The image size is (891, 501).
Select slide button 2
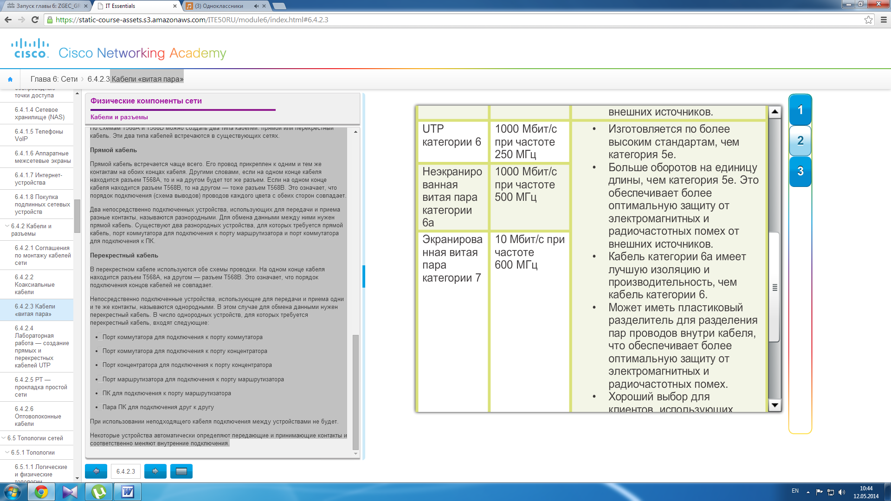point(800,141)
